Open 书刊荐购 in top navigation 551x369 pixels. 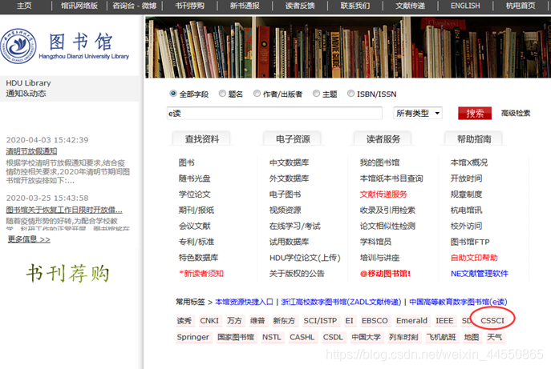[189, 6]
